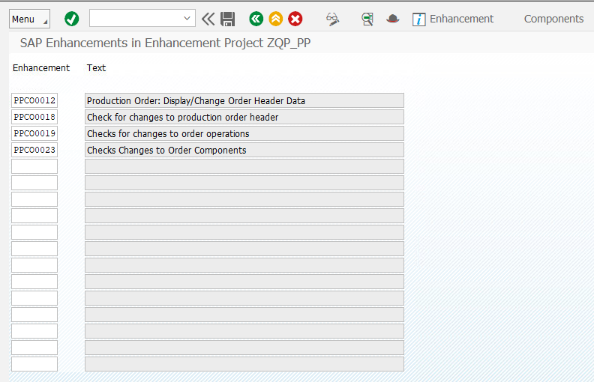Click the PPCO0023 enhancement entry
Image resolution: width=594 pixels, height=382 pixels.
tap(34, 150)
